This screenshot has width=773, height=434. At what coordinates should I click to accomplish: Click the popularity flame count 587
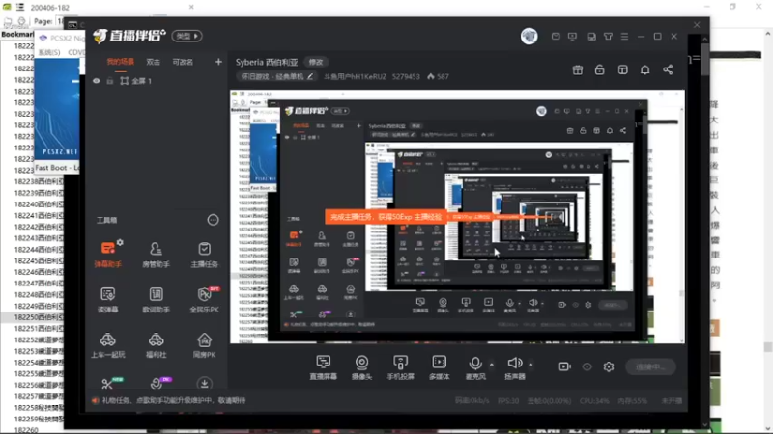pyautogui.click(x=438, y=77)
